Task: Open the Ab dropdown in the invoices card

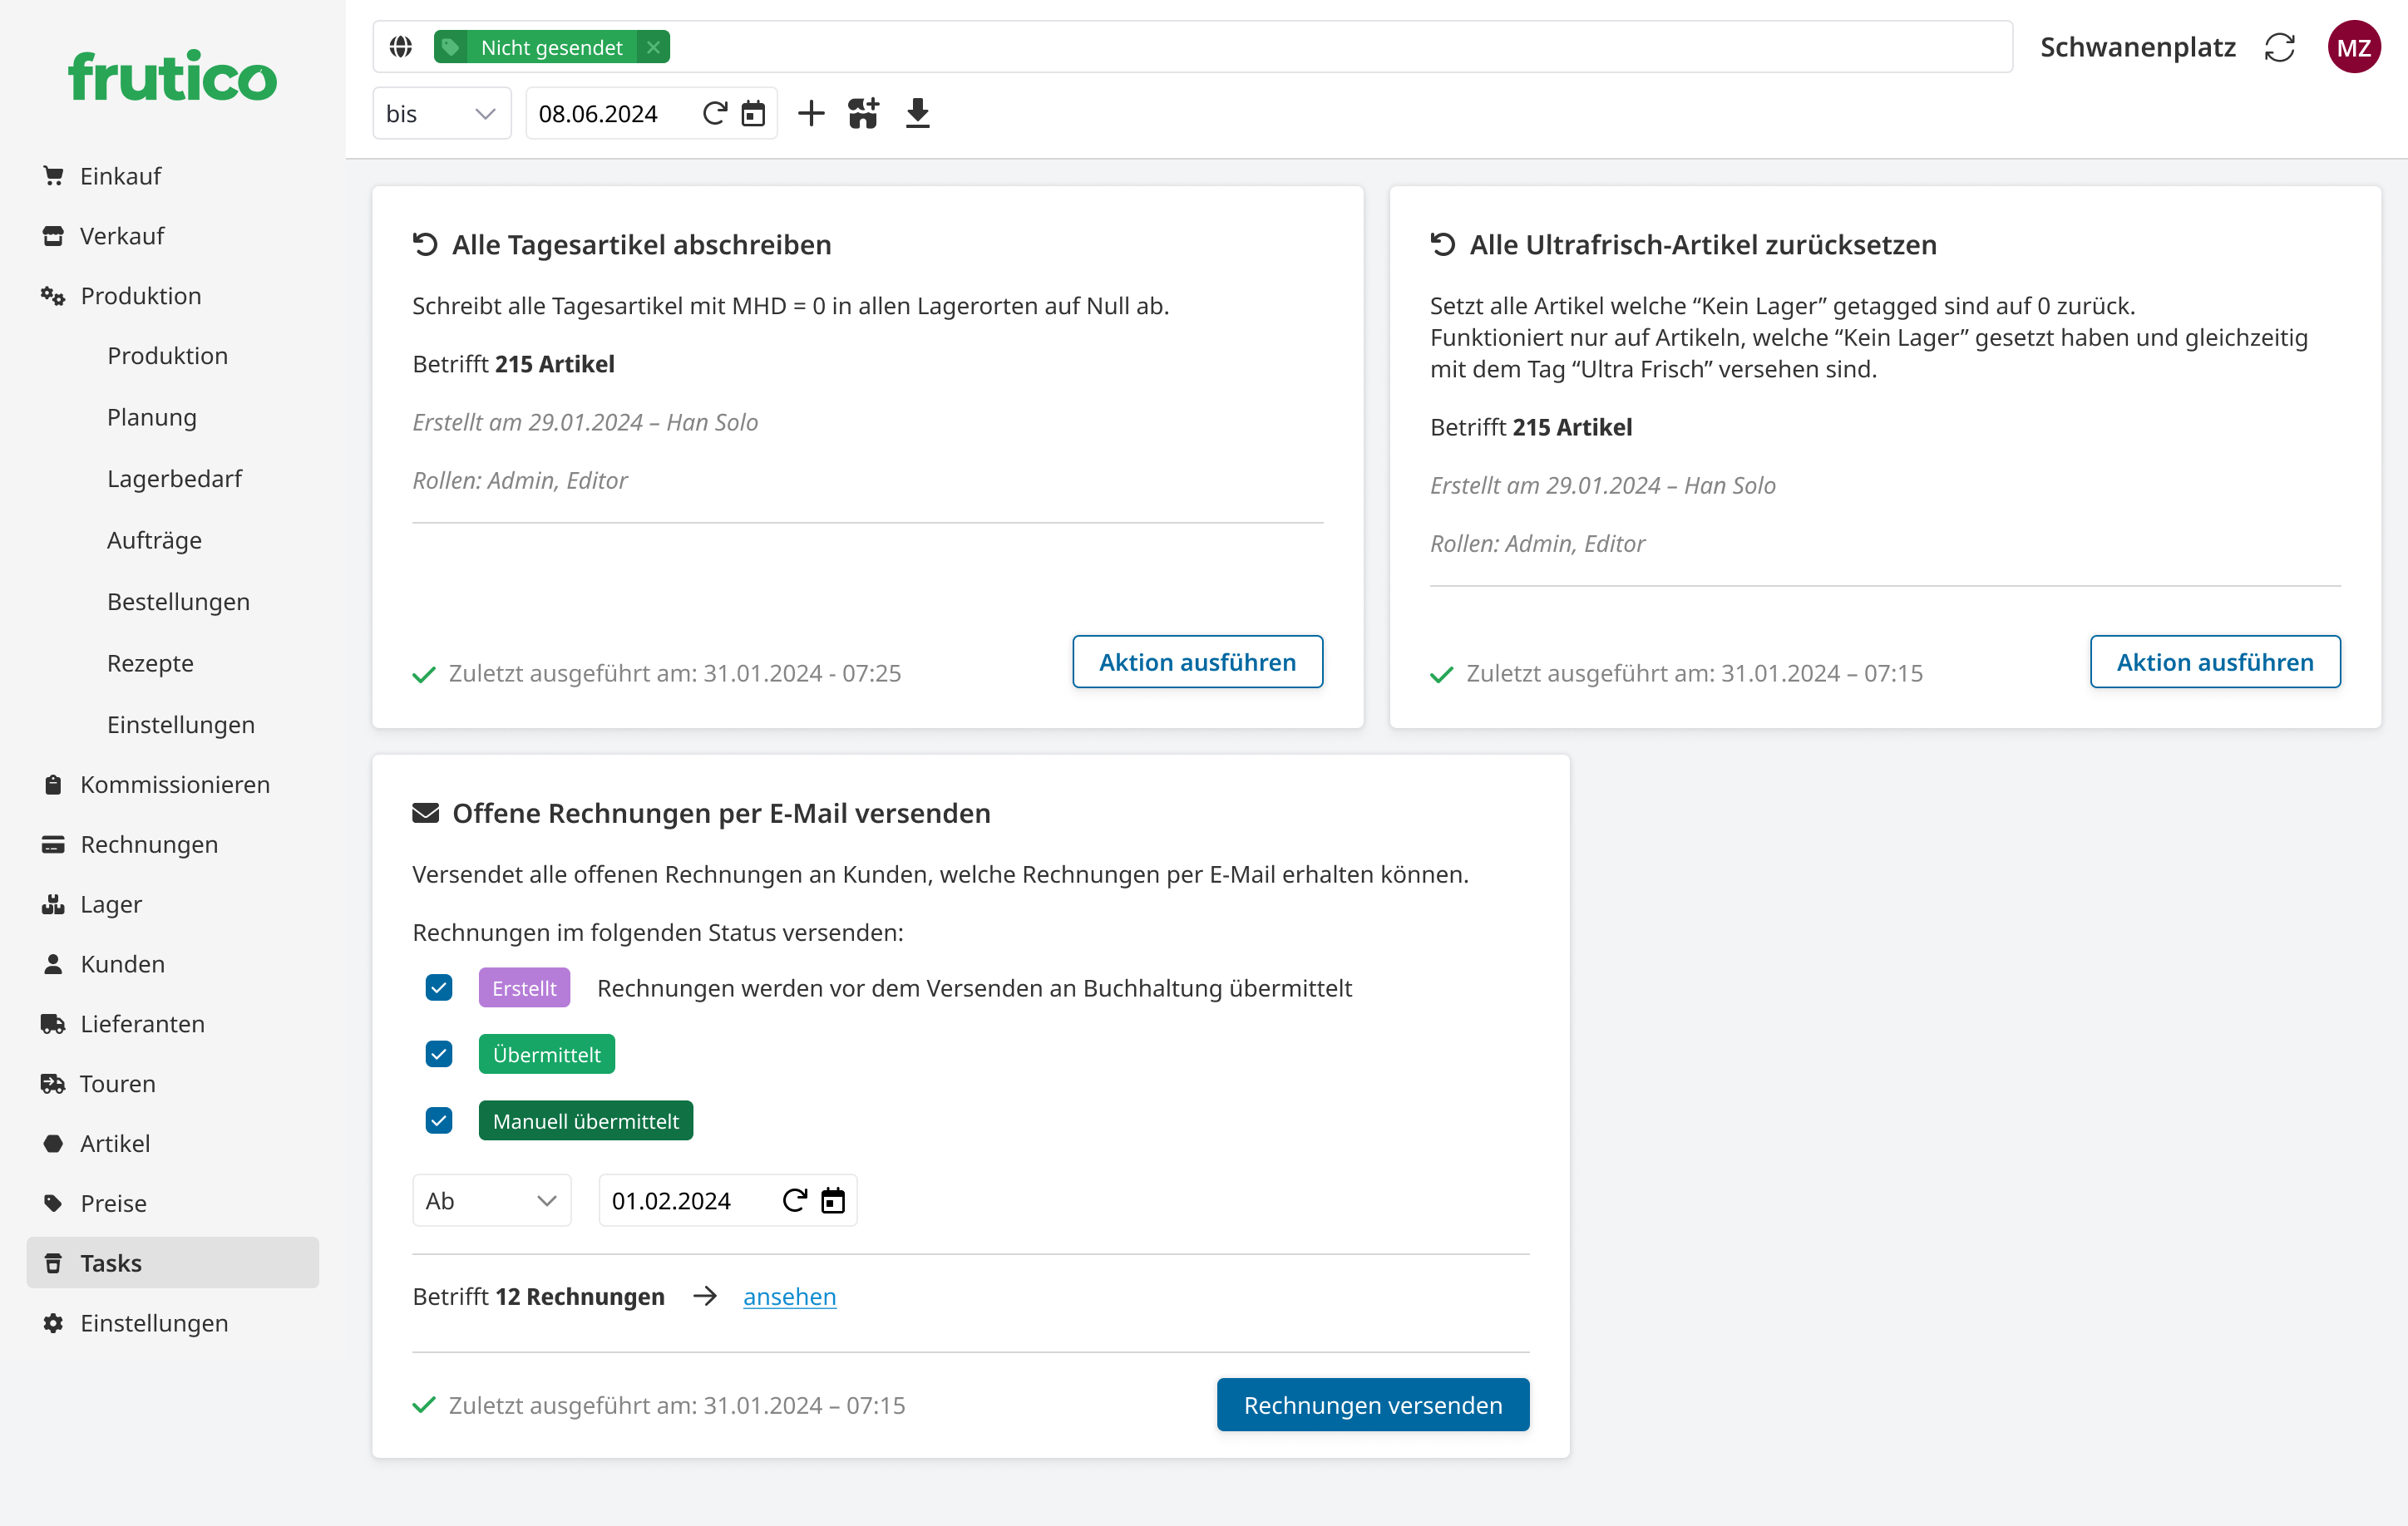Action: click(491, 1200)
